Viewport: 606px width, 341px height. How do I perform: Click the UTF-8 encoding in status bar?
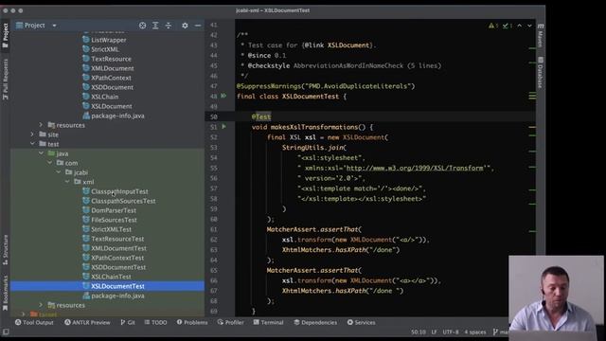tap(451, 332)
